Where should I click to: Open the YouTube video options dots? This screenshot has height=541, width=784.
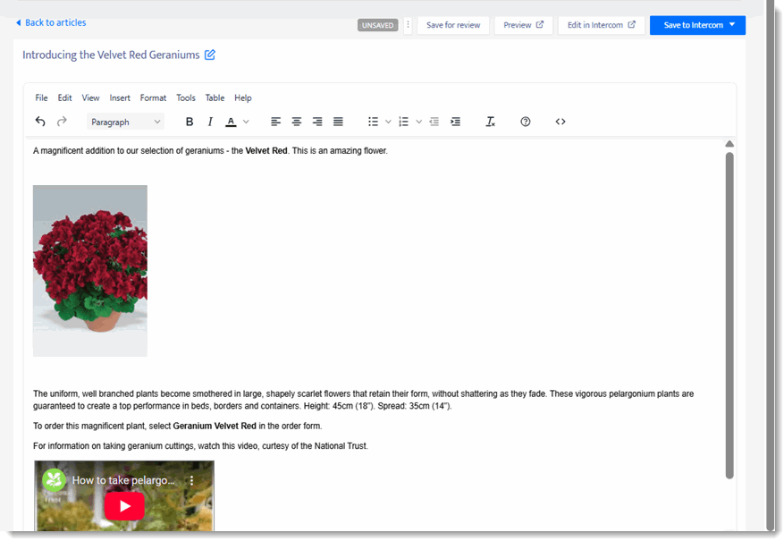(191, 480)
